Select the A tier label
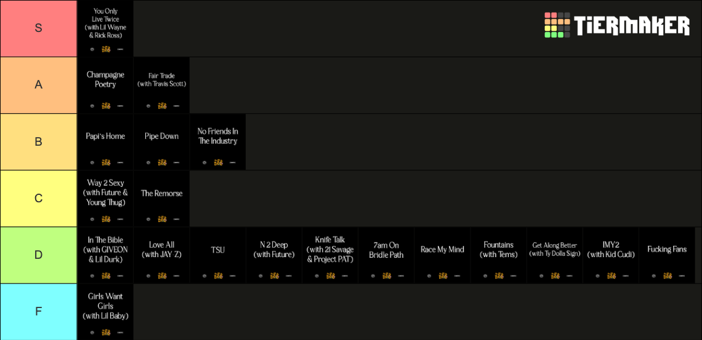702x340 pixels. pyautogui.click(x=39, y=85)
